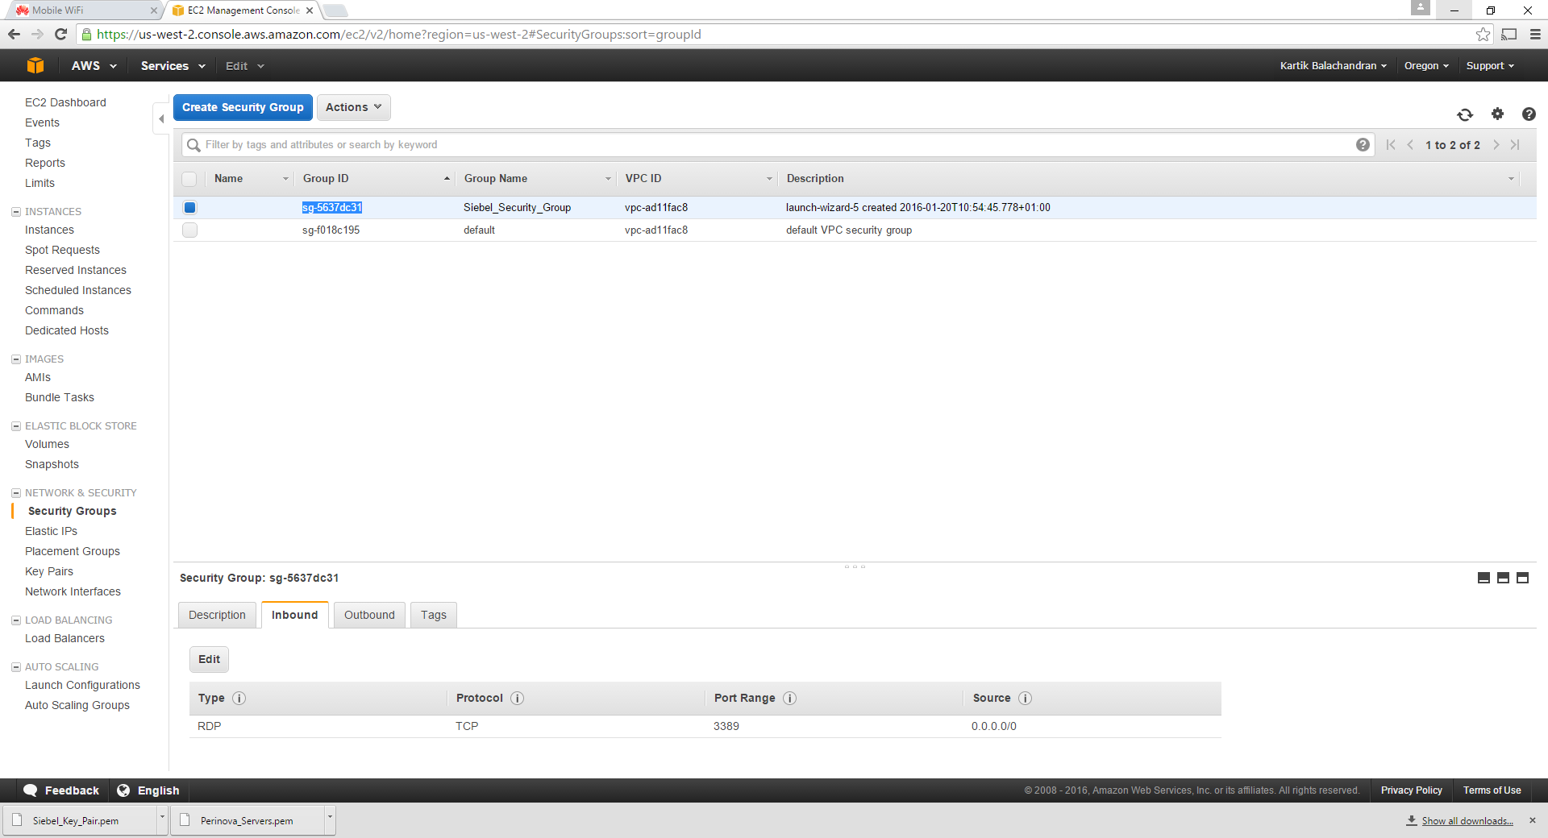This screenshot has width=1548, height=838.
Task: Open the help question mark icon
Action: [1529, 114]
